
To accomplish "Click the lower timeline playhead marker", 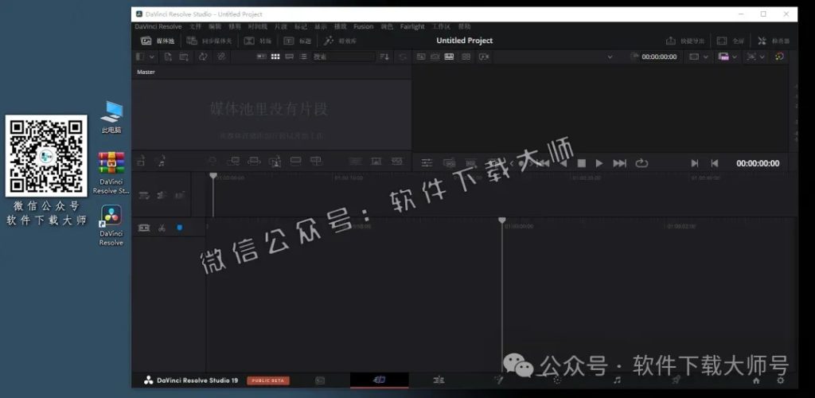I will click(x=501, y=220).
